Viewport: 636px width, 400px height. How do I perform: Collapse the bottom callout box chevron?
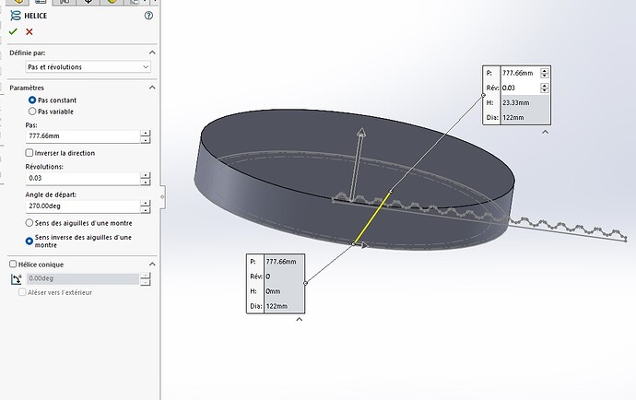pos(300,319)
